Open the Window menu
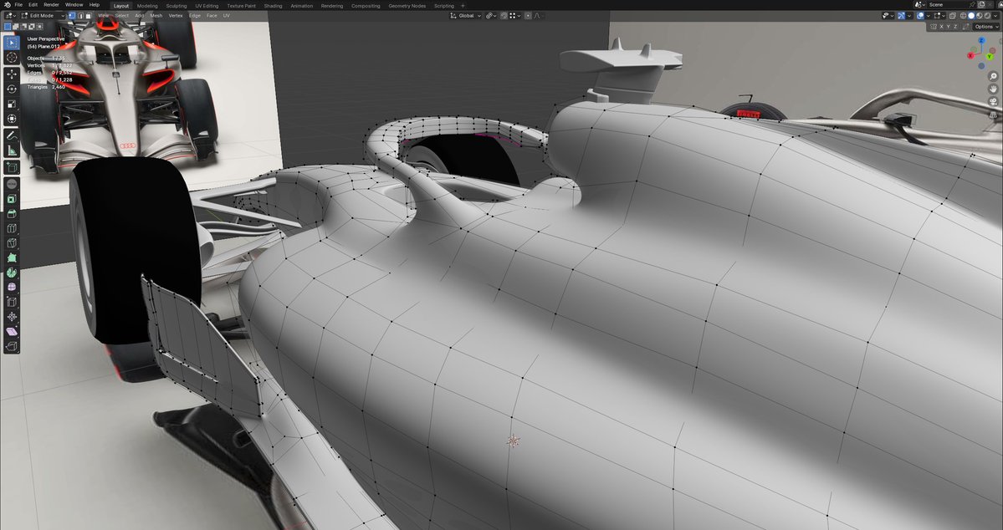Viewport: 1003px width, 530px height. 74,4
